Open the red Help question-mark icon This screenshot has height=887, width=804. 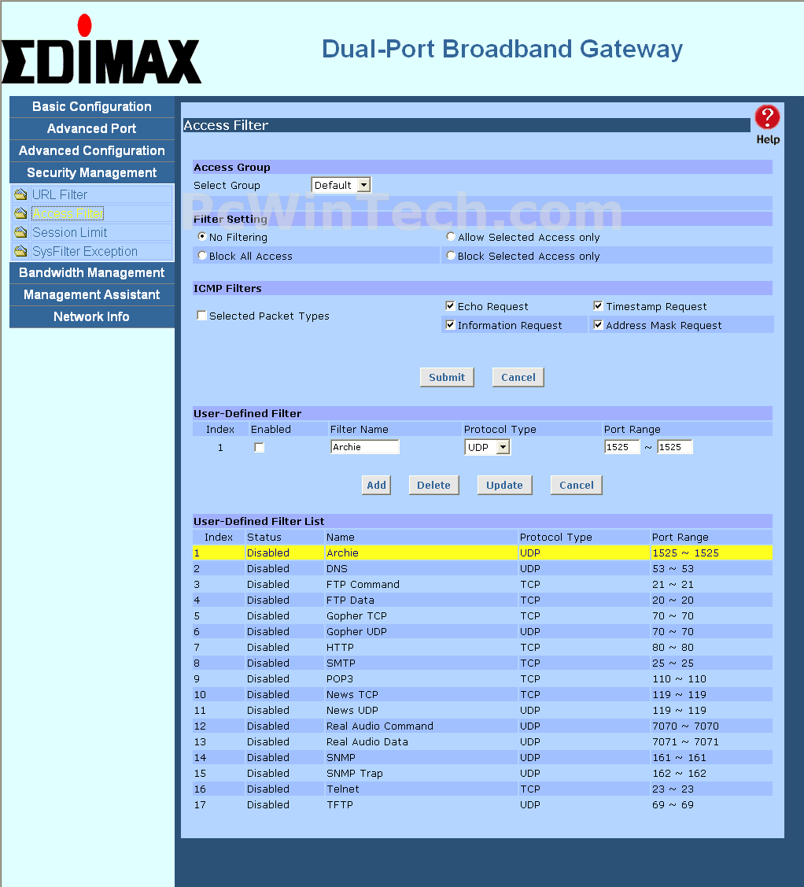(767, 118)
